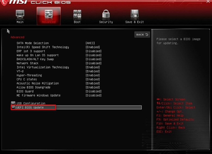Toggle Acoustic Noise Mitigation [Enabled] value
212x154 pixels.
coord(93,83)
